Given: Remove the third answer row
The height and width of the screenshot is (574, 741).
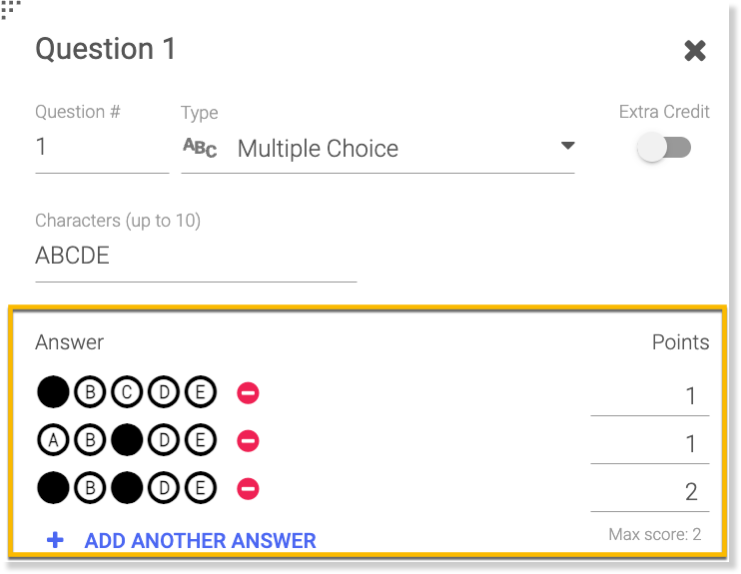Looking at the screenshot, I should pyautogui.click(x=248, y=488).
